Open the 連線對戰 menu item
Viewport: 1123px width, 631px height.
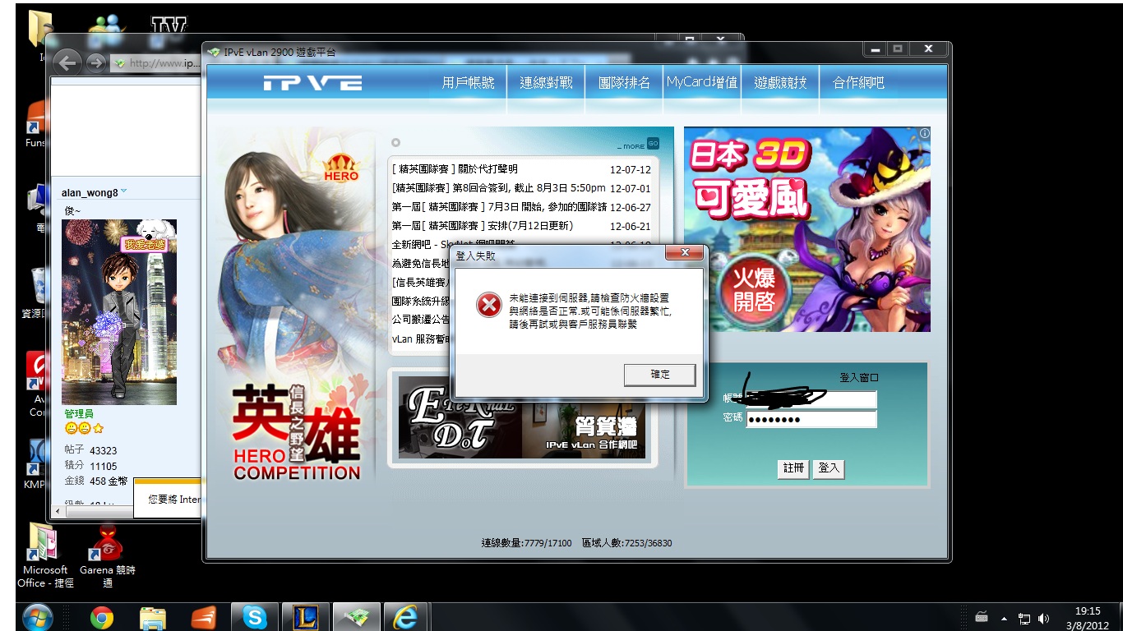click(546, 83)
